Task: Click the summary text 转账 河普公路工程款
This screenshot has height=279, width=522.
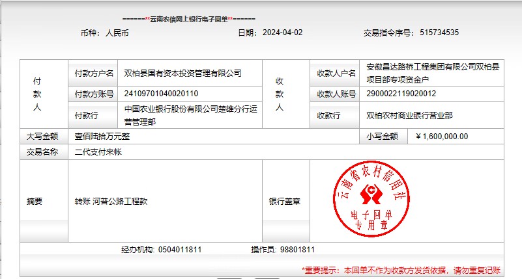Action: [111, 202]
